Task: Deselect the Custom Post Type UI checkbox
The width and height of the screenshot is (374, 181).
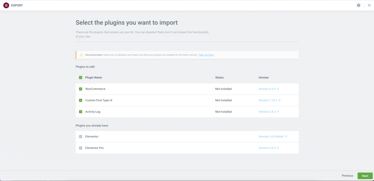Action: [81, 100]
